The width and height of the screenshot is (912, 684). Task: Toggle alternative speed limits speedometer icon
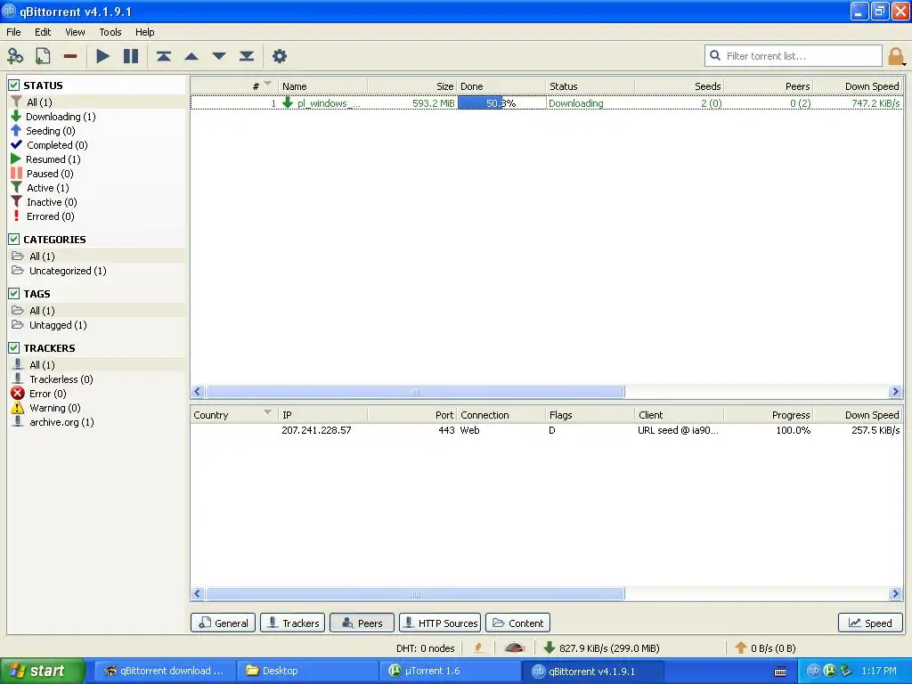(x=514, y=647)
